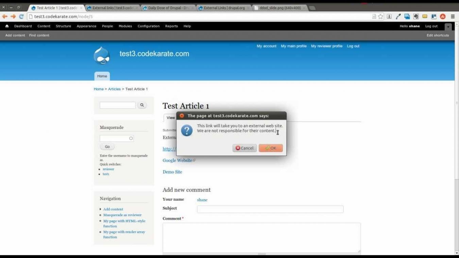Close the dialog using its red X icon
This screenshot has width=459, height=258.
point(182,116)
